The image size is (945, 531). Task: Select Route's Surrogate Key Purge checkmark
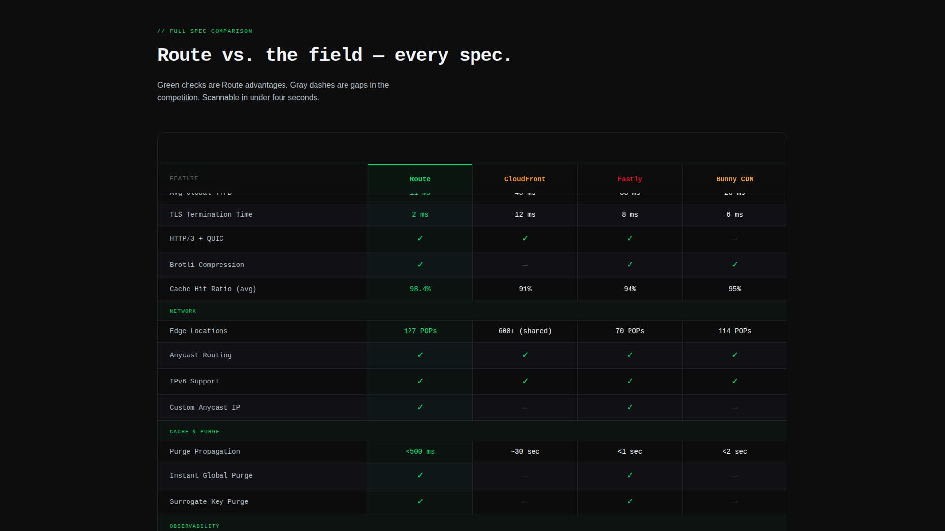coord(420,502)
